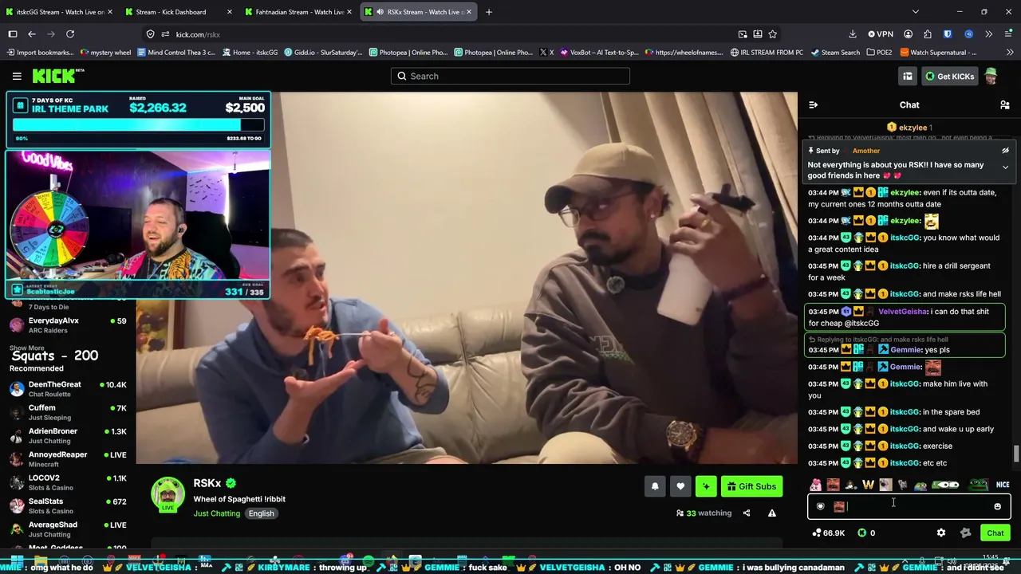Click the chat identity badge icon in input
Image resolution: width=1021 pixels, height=574 pixels.
tap(820, 506)
